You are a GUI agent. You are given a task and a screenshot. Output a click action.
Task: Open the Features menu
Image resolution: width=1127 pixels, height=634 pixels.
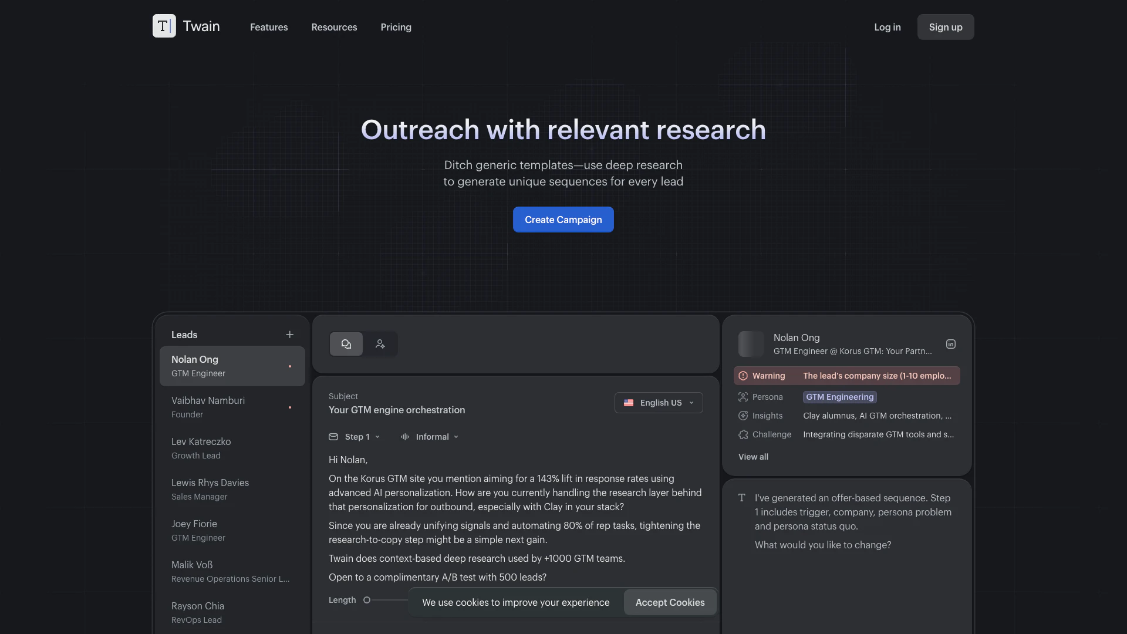pos(269,27)
